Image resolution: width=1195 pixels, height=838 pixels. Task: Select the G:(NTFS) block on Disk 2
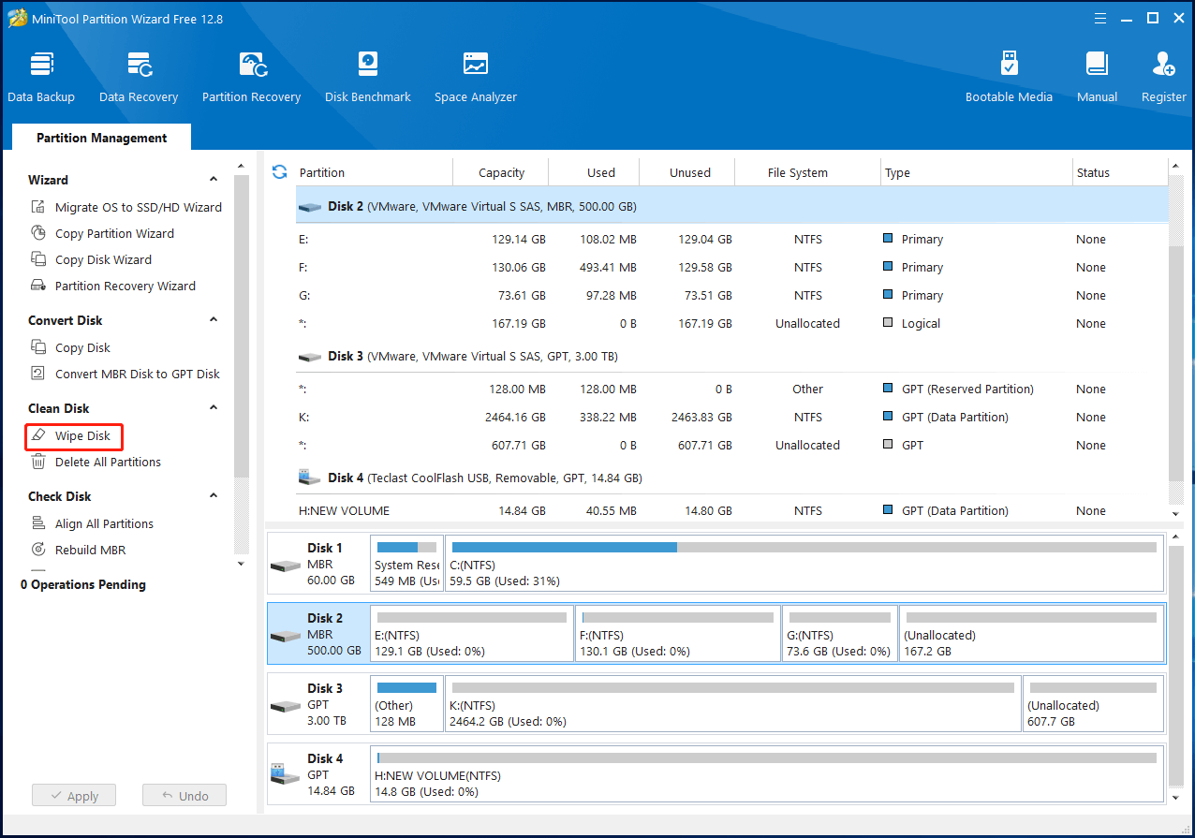click(841, 634)
